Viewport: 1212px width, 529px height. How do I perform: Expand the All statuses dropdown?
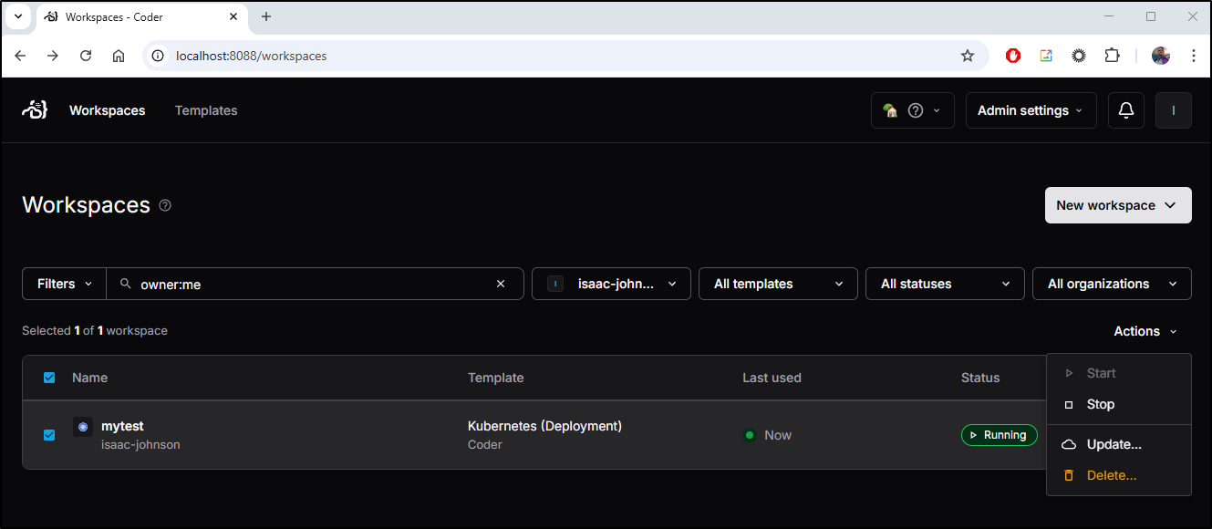click(x=945, y=284)
